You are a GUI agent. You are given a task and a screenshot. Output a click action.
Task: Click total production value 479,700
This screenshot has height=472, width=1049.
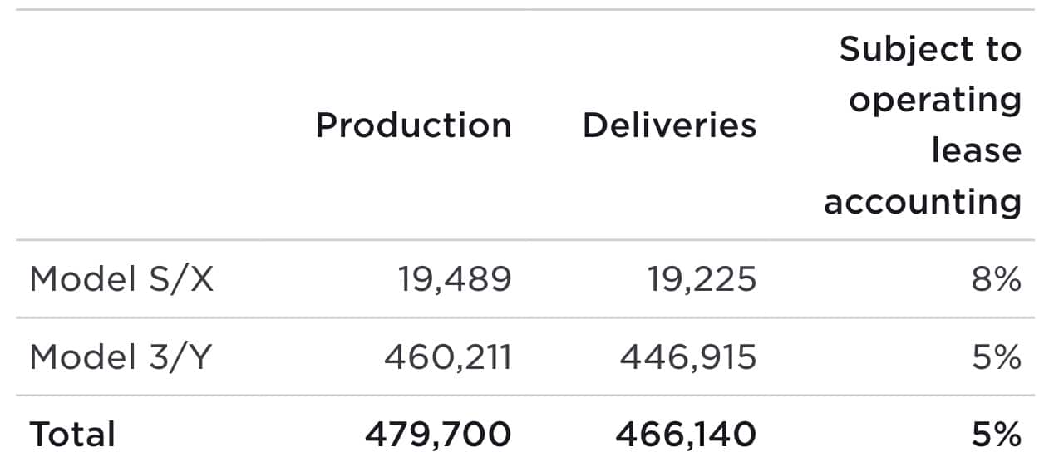(438, 435)
